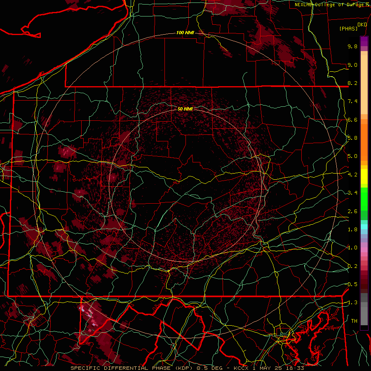Select the orange segment of the color bar
Image resolution: width=371 pixels, height=371 pixels.
point(364,142)
